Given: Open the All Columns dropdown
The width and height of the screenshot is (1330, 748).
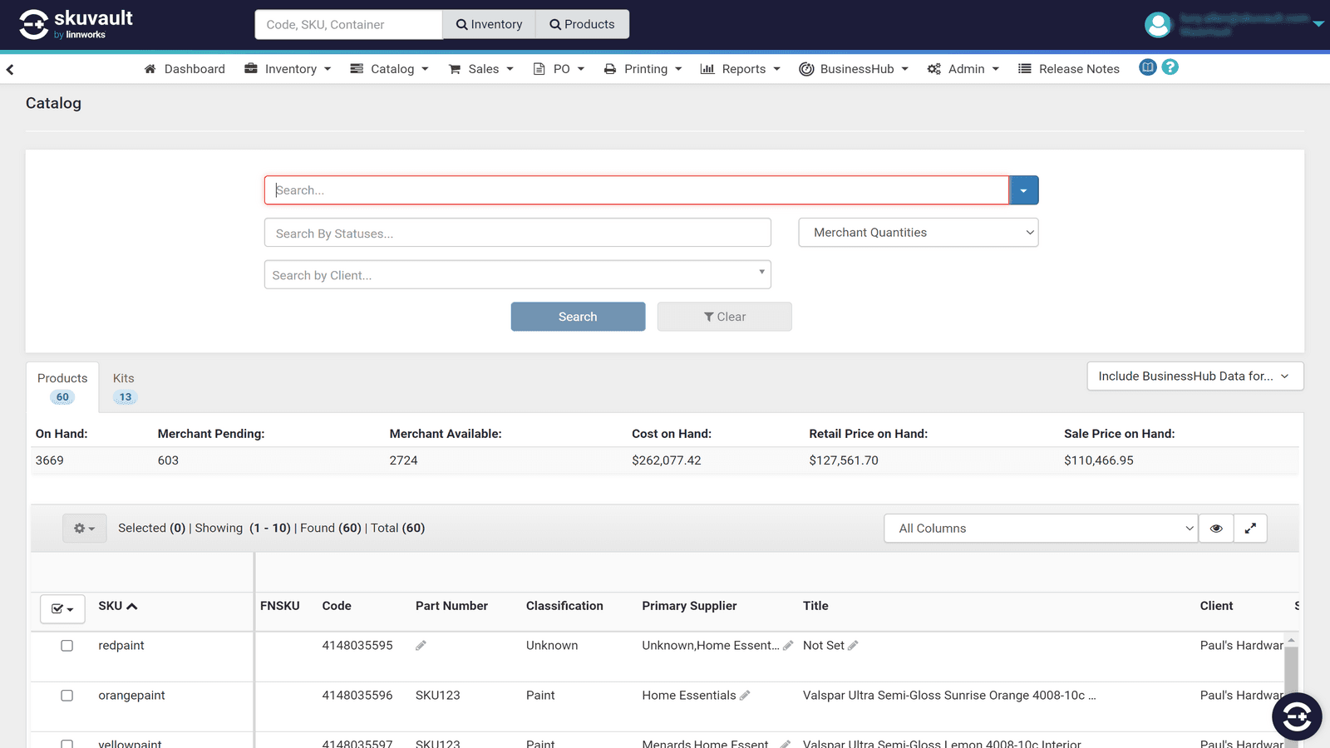Looking at the screenshot, I should pyautogui.click(x=1040, y=528).
